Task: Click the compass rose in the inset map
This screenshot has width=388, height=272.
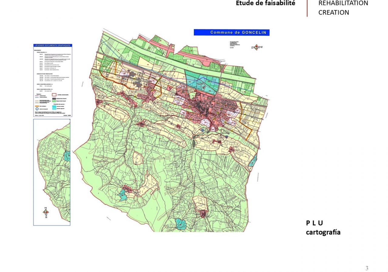Action: tap(45, 212)
